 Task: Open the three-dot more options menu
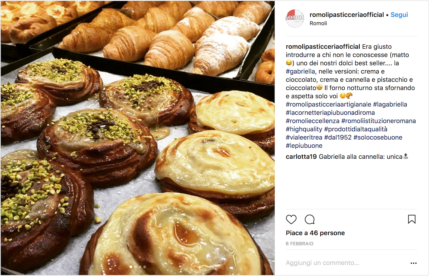click(414, 263)
